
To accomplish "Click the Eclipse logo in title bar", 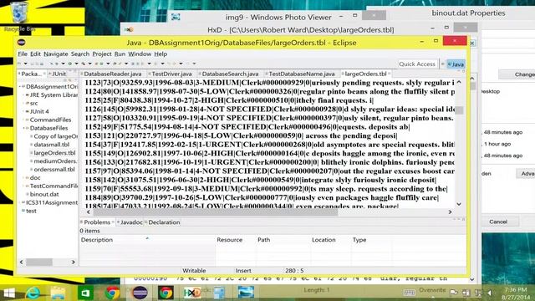I will click(x=22, y=43).
